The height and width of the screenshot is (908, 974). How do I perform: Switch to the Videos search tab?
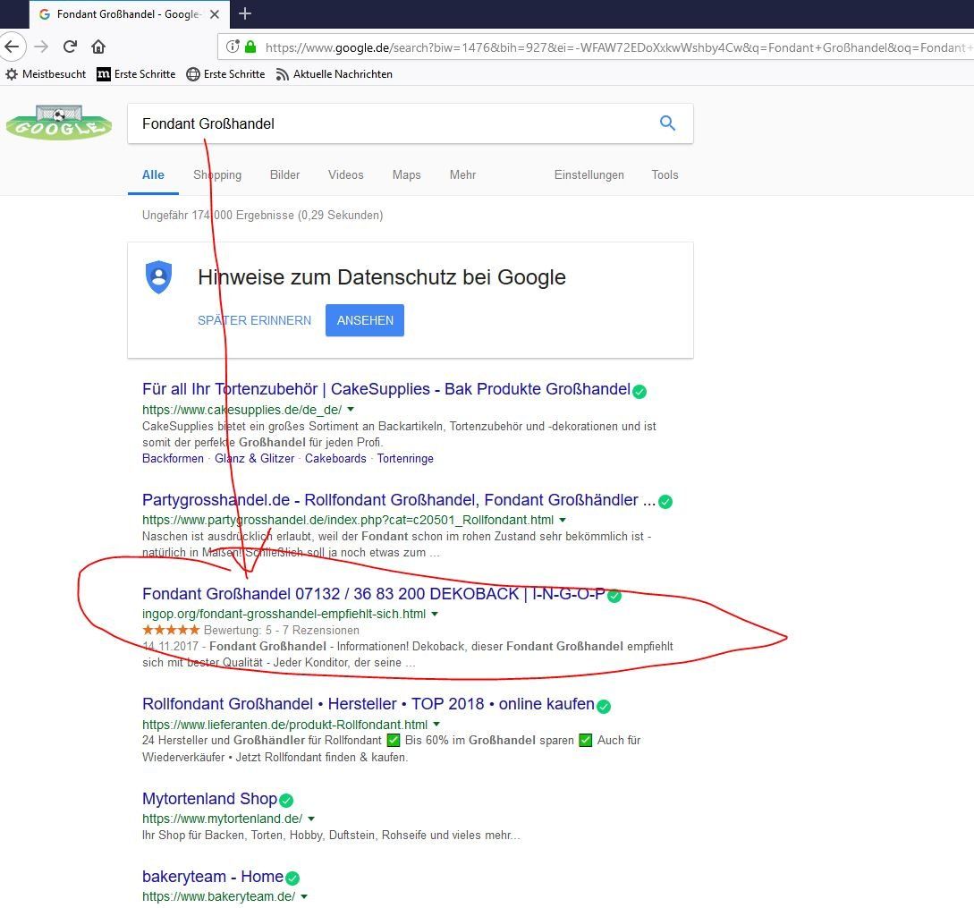coord(346,175)
